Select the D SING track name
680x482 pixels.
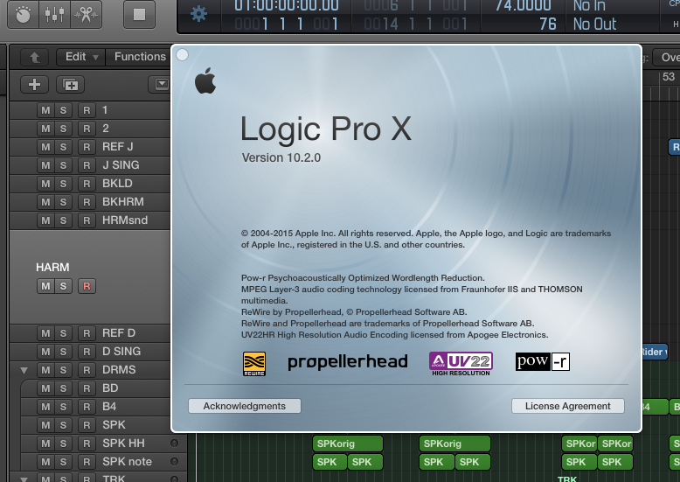pos(121,352)
